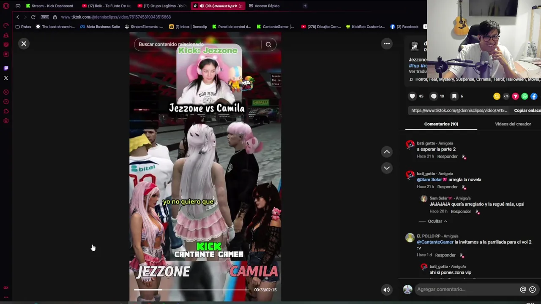Screen dimensions: 541x304
Task: Switch to 'Acceso Rápido' tab
Action: [264, 6]
